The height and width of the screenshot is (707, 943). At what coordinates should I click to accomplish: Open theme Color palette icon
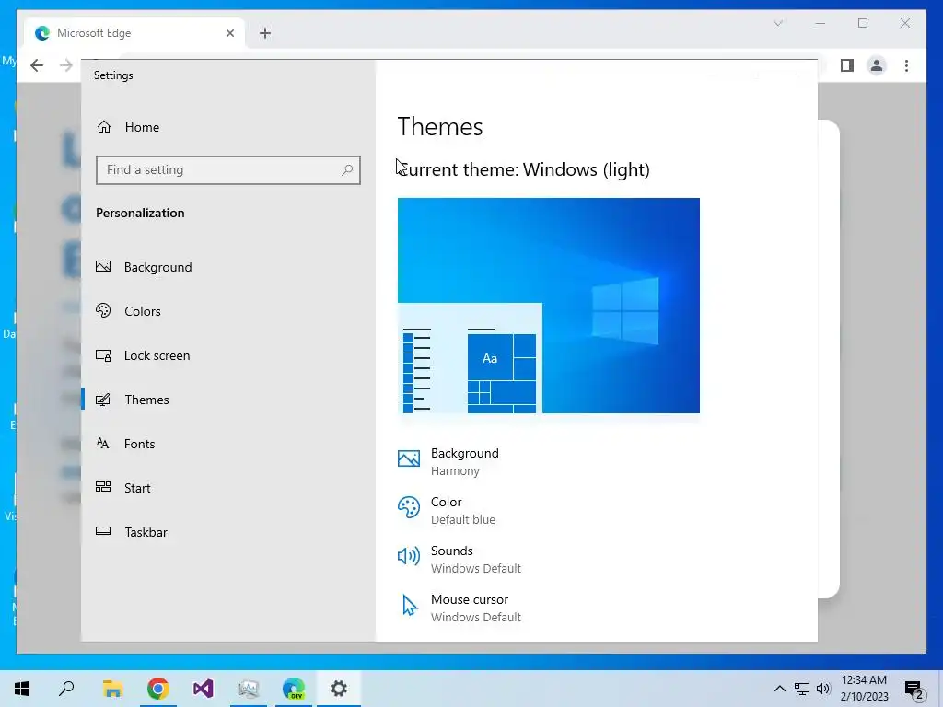408,508
